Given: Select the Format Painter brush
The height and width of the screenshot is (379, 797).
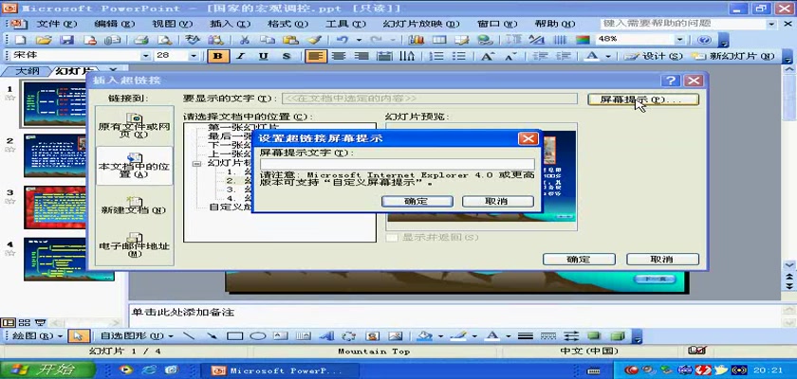Looking at the screenshot, I should pyautogui.click(x=314, y=40).
